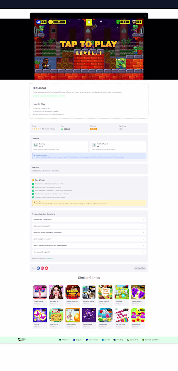Select the Sea Animals game thumbnail
The width and height of the screenshot is (178, 371).
point(105,315)
